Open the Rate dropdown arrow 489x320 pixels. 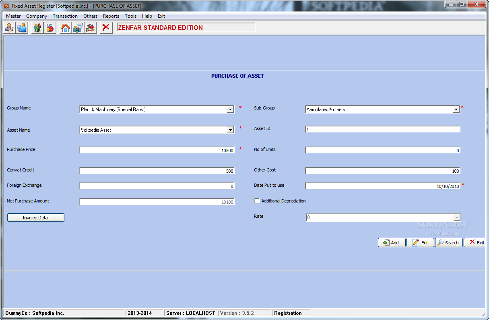pyautogui.click(x=457, y=218)
